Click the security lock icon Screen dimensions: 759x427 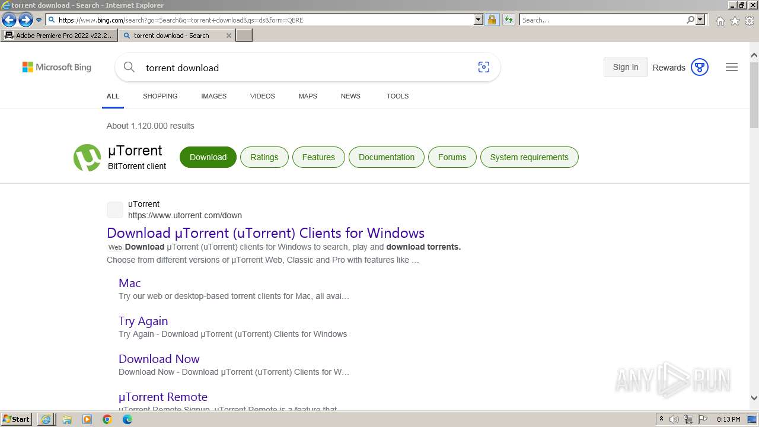pyautogui.click(x=492, y=20)
